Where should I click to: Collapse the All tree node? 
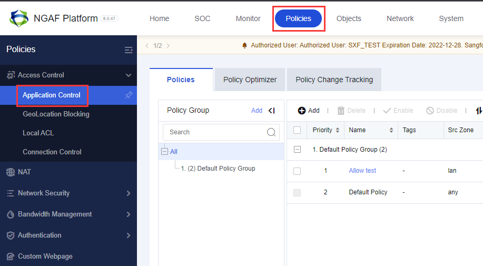[165, 152]
